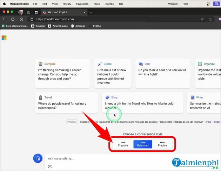Screen dimensions: 221x171
Task: Choose More Creative conversation style
Action: [x=123, y=144]
